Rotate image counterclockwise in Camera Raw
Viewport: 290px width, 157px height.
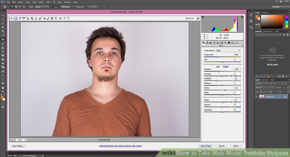coord(65,18)
